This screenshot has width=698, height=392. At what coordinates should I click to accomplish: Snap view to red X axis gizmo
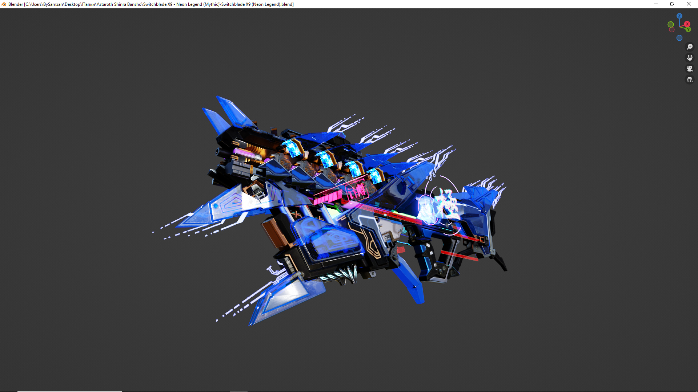[x=687, y=24]
